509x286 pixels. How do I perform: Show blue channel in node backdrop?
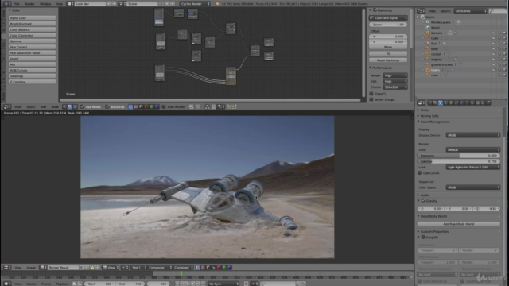[157, 106]
